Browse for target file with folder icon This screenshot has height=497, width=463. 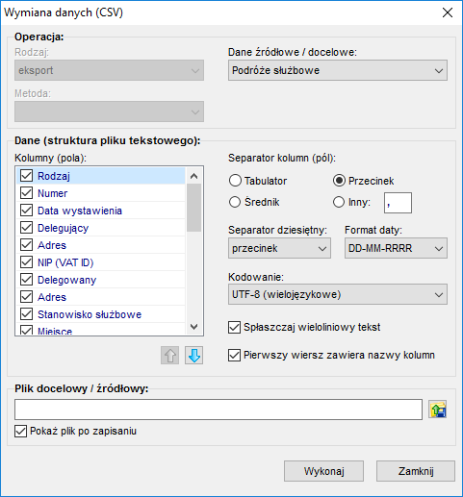point(438,410)
